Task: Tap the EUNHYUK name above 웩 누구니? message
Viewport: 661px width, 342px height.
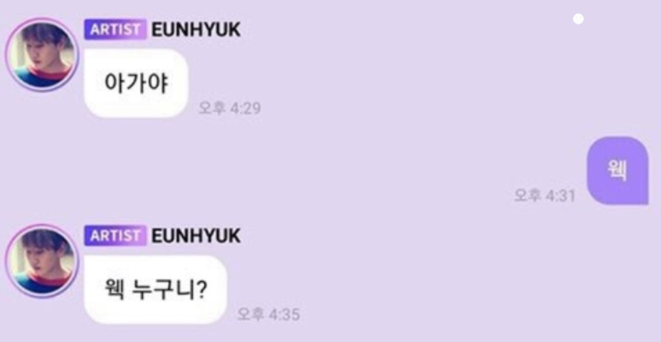Action: pyautogui.click(x=196, y=236)
